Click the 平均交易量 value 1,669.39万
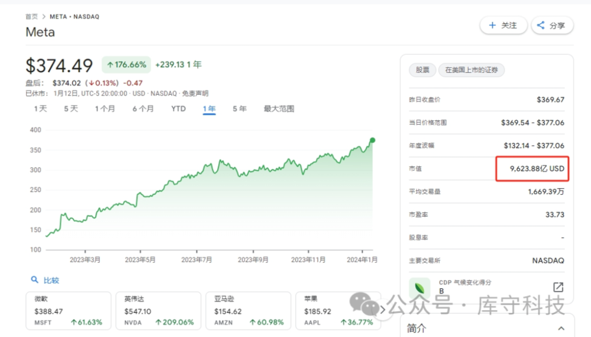The width and height of the screenshot is (591, 337). 546,191
